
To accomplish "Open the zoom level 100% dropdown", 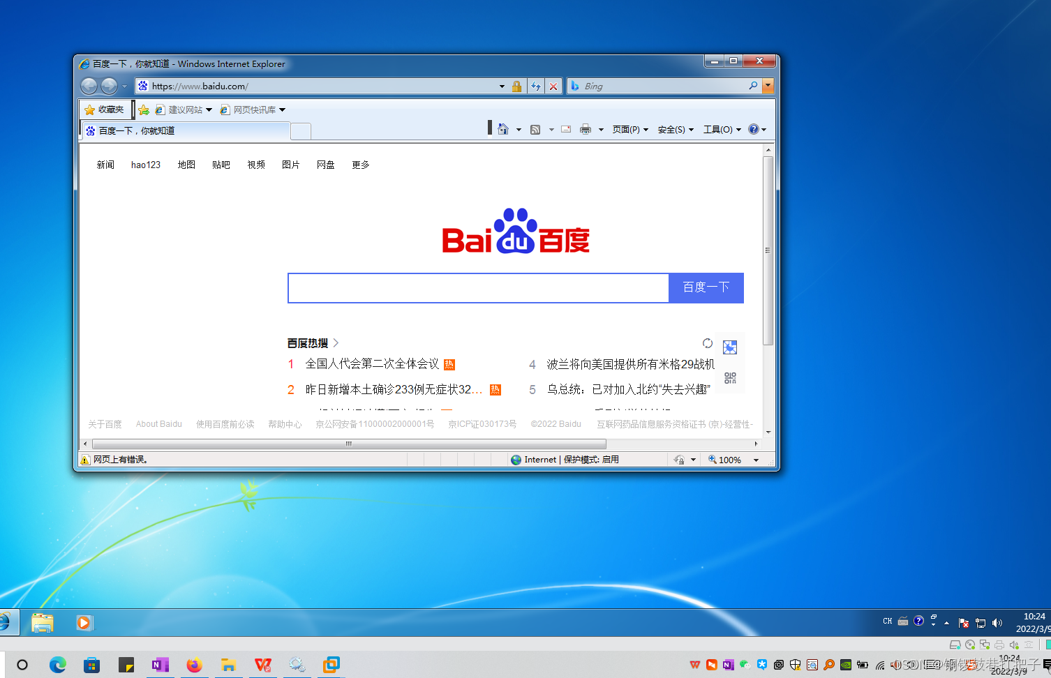I will tap(756, 460).
